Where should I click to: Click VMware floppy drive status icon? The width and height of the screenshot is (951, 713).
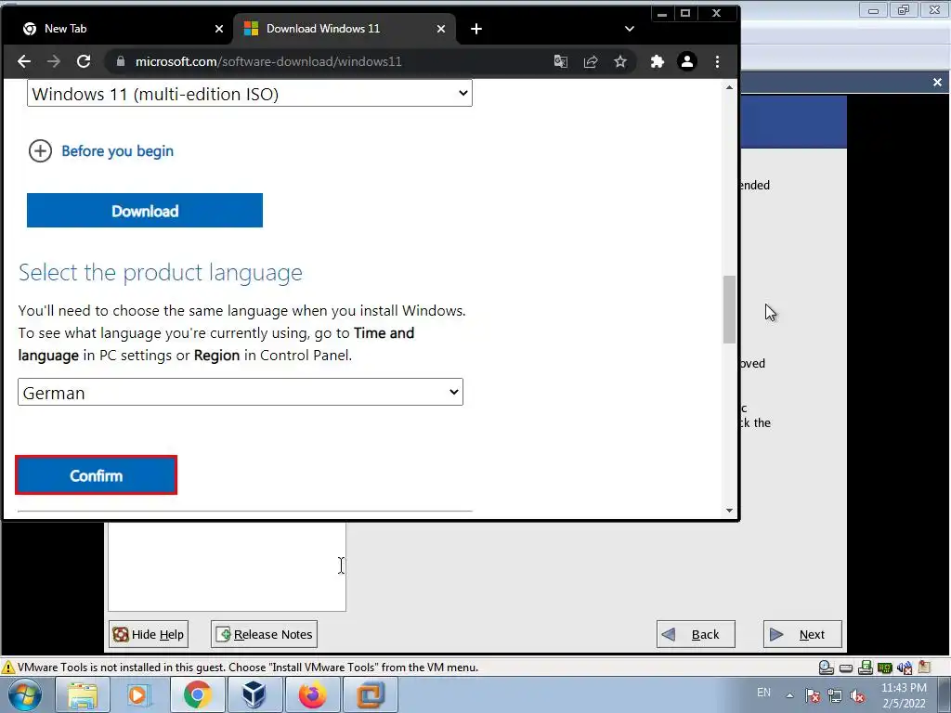click(866, 668)
